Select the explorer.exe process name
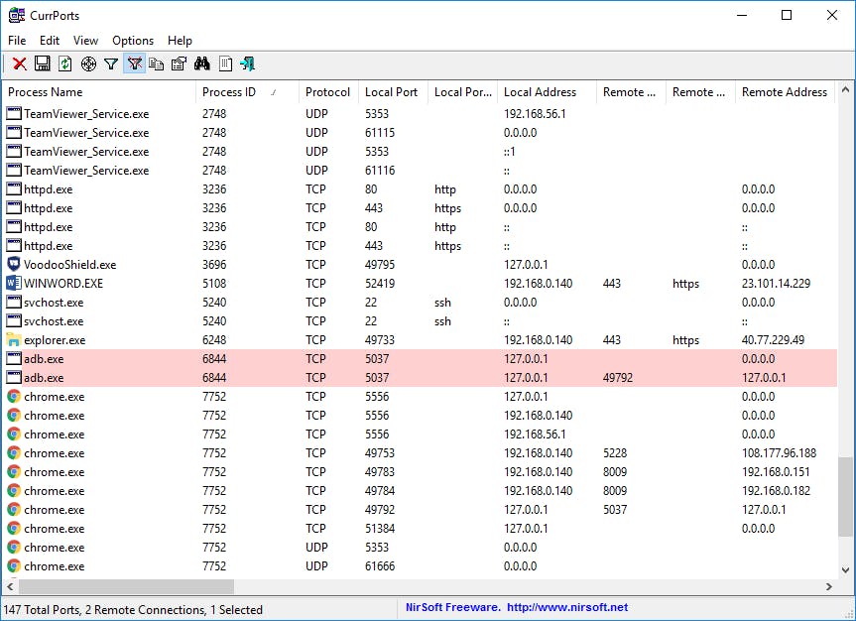The width and height of the screenshot is (856, 621). click(x=55, y=340)
